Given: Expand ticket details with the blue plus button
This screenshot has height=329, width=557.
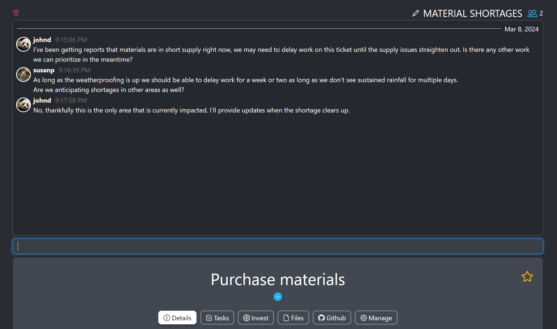Looking at the screenshot, I should pos(278,297).
